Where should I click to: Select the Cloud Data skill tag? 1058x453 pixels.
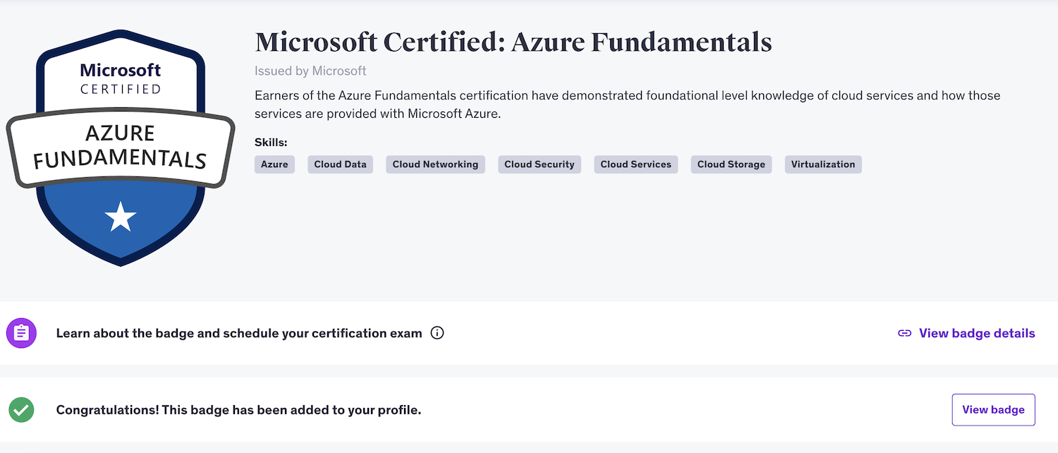340,164
